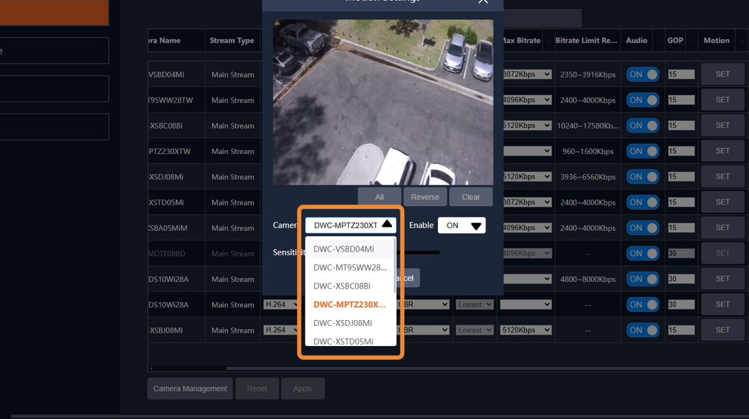
Task: Click SET motion button for VSBD04Mi
Action: 722,74
